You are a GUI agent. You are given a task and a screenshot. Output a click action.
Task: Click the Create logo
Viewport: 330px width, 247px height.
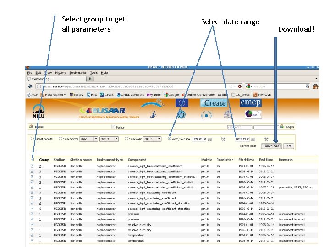coord(214,103)
